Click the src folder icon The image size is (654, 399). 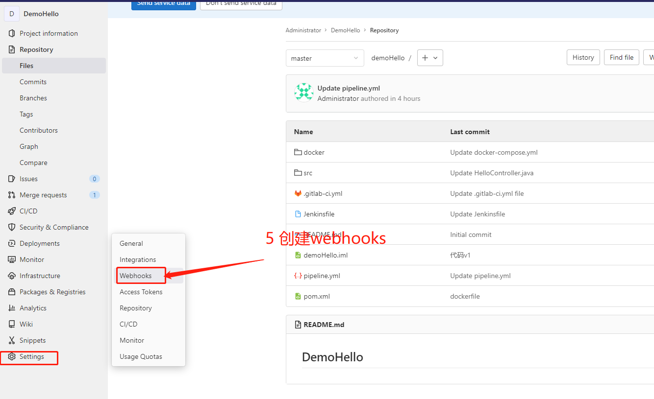pos(298,173)
